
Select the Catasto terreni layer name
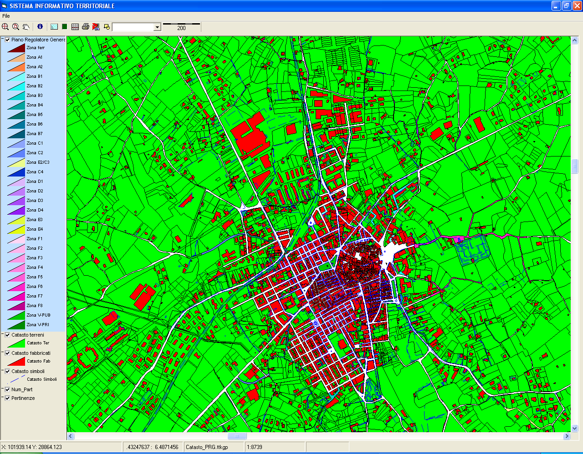point(28,335)
